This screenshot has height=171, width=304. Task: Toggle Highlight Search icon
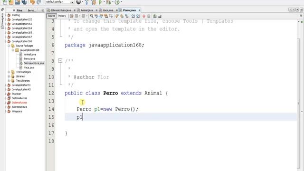click(106, 16)
